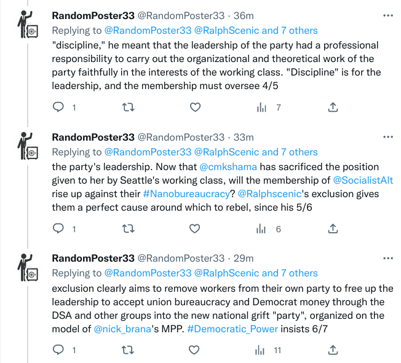Screen dimensions: 401x363
Task: Share the tweet ending in 5/6
Action: pos(333,229)
